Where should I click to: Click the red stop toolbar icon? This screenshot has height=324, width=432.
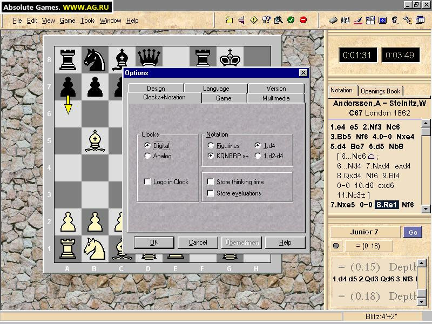coord(303,21)
